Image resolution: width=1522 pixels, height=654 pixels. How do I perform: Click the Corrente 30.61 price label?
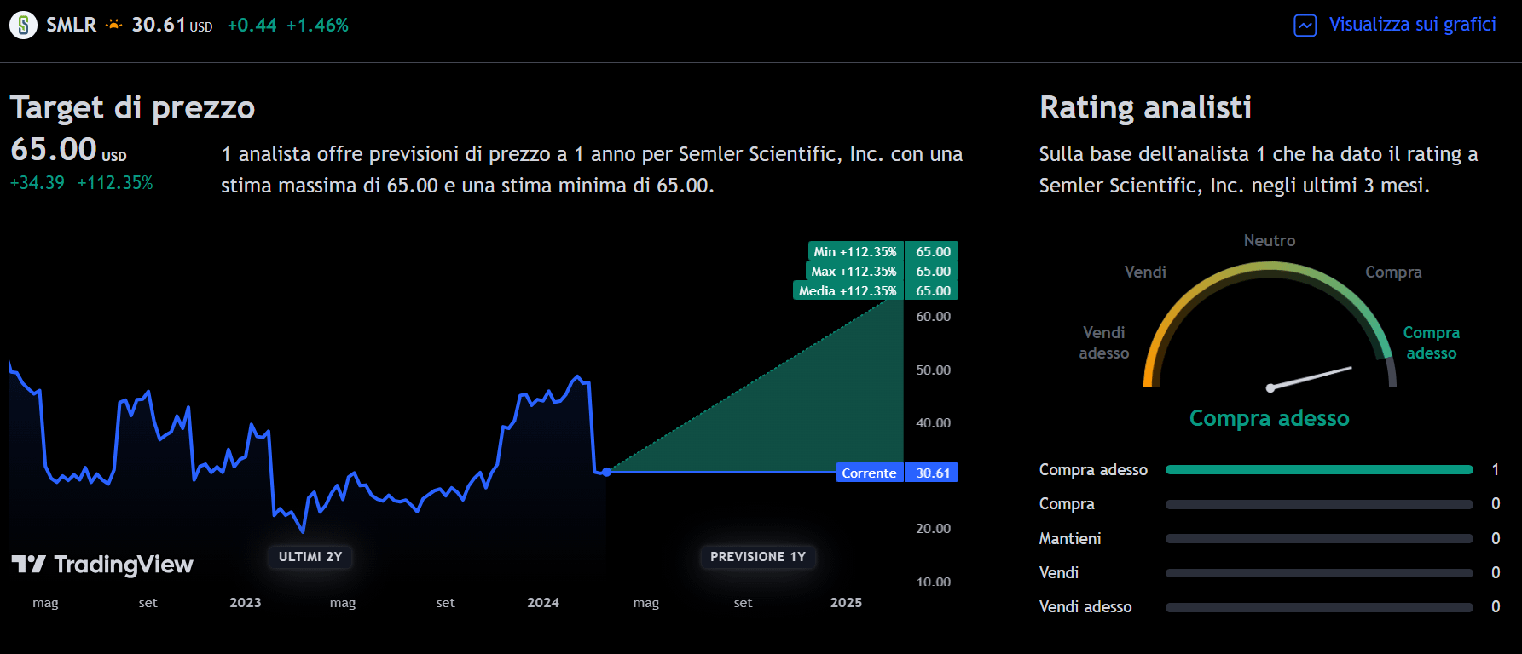(x=897, y=473)
